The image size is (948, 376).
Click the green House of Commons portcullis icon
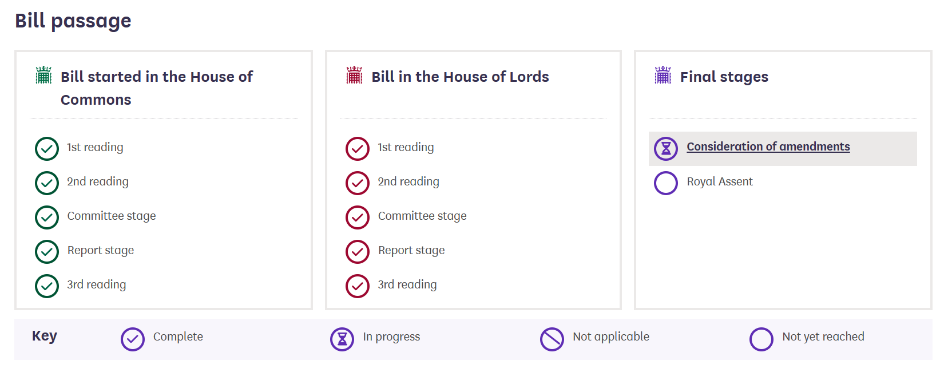[x=43, y=75]
